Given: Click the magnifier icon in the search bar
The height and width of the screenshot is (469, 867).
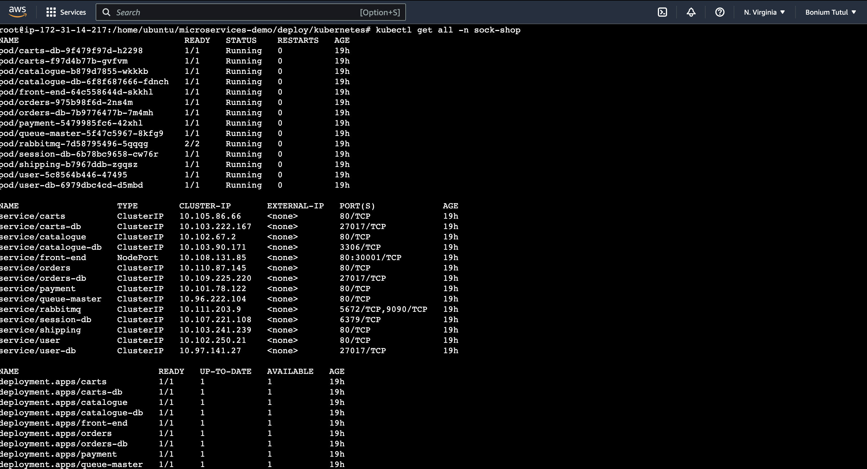Looking at the screenshot, I should [x=106, y=12].
